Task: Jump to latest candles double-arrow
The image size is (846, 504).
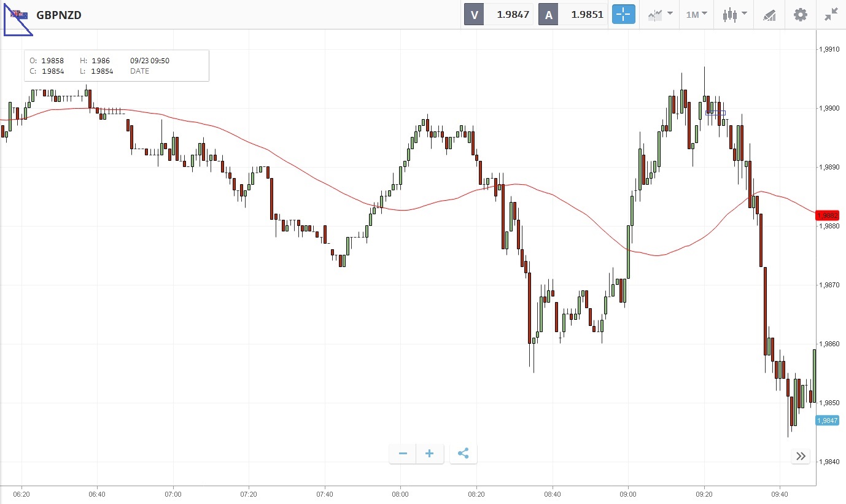Action: tap(801, 456)
